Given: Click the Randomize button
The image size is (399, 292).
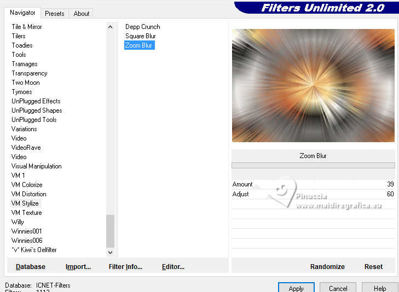Looking at the screenshot, I should tap(327, 267).
